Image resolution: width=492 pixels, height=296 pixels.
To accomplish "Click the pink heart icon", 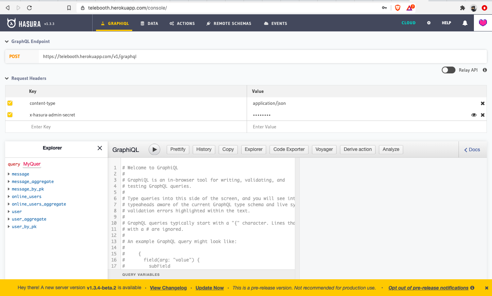I will tap(483, 23).
